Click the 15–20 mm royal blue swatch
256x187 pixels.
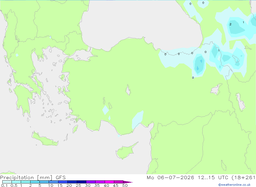click(x=63, y=182)
